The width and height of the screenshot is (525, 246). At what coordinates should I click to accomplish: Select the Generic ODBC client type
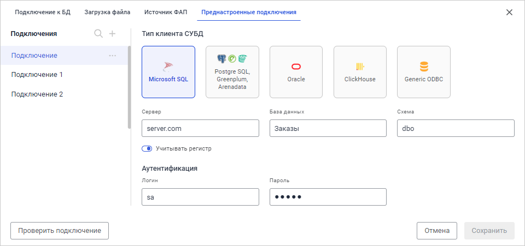click(x=424, y=72)
